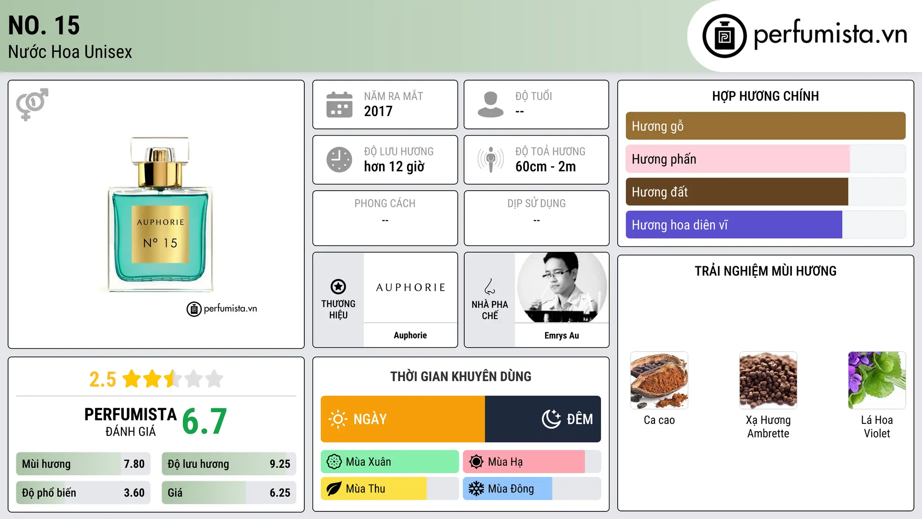Screen dimensions: 922x519
Task: Open the Auphorie N° 15 bottle image
Action: coord(160,214)
